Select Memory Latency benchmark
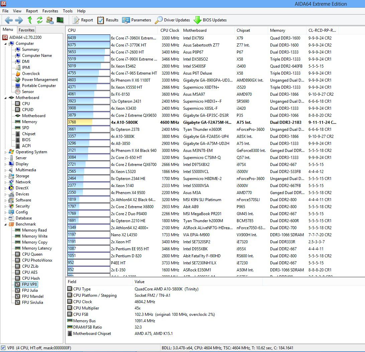Viewport: 365px width, 352px height. pos(37,248)
